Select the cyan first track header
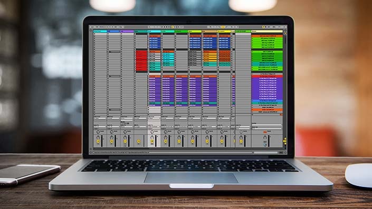Screen dimensions: 372x209 100,31
